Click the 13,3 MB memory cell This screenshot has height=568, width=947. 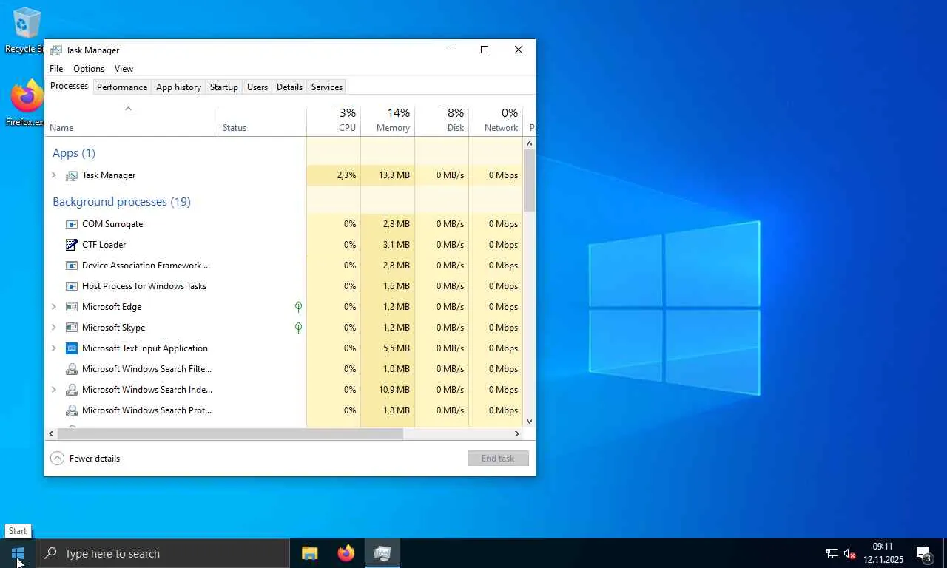coord(388,175)
